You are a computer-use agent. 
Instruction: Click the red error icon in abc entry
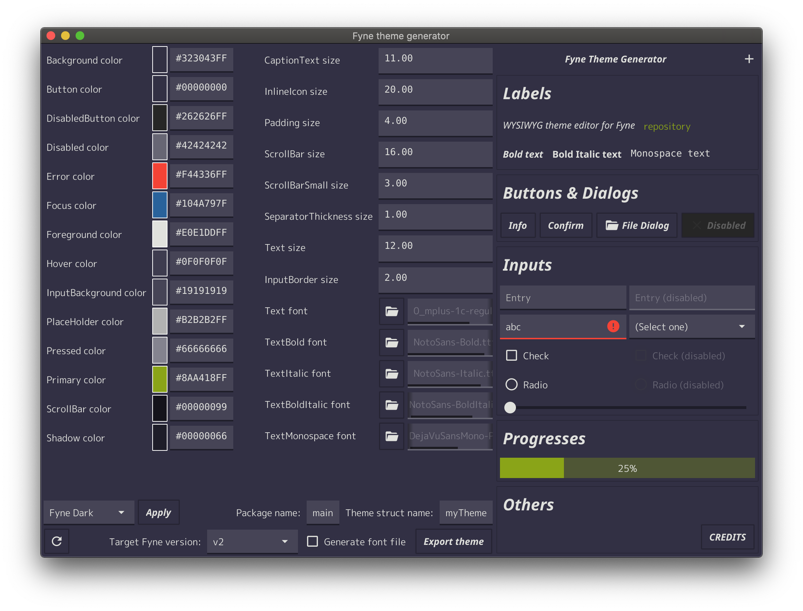[x=613, y=326]
